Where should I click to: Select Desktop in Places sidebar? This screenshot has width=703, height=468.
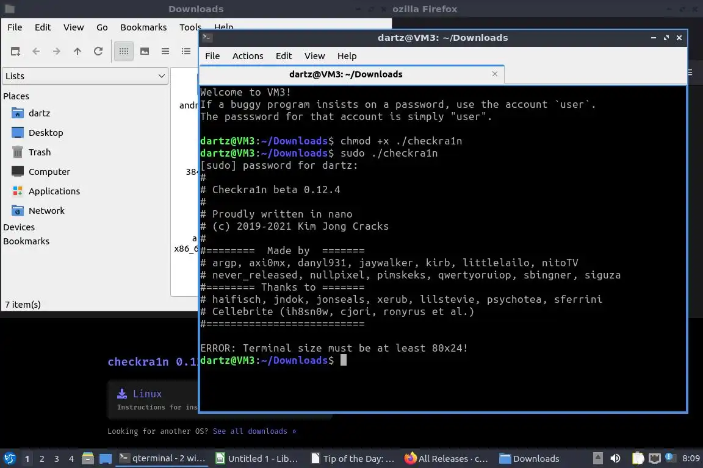tap(46, 133)
